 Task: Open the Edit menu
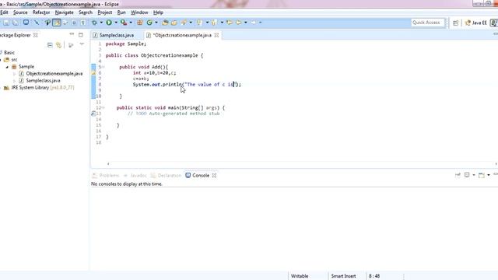tap(4, 12)
